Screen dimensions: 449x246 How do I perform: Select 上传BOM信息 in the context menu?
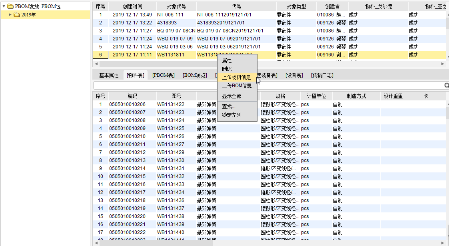coord(237,86)
